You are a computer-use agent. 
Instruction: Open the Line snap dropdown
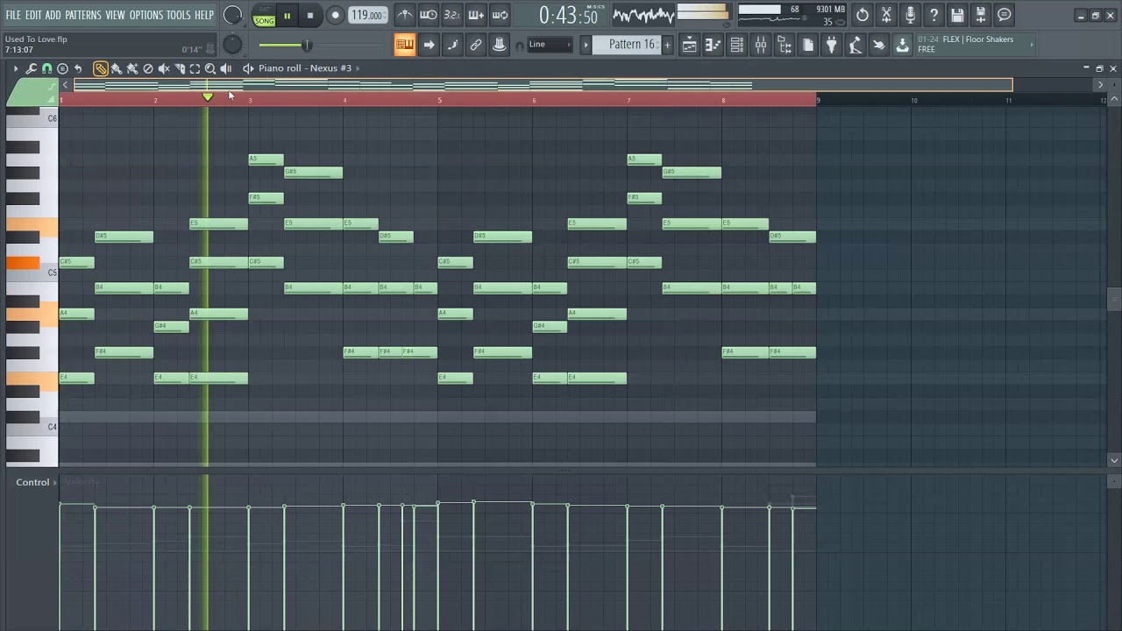pos(550,45)
